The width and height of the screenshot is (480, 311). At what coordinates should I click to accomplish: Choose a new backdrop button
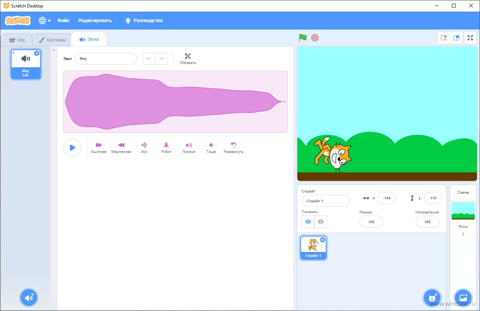[x=463, y=298]
